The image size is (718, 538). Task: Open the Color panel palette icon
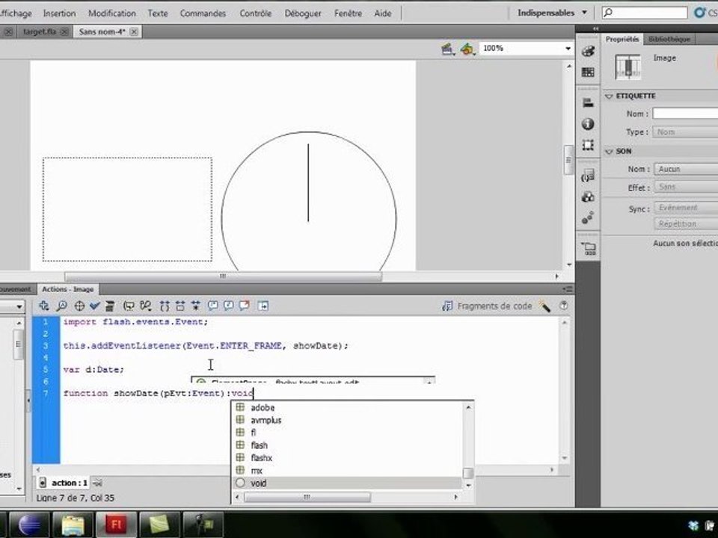(588, 52)
